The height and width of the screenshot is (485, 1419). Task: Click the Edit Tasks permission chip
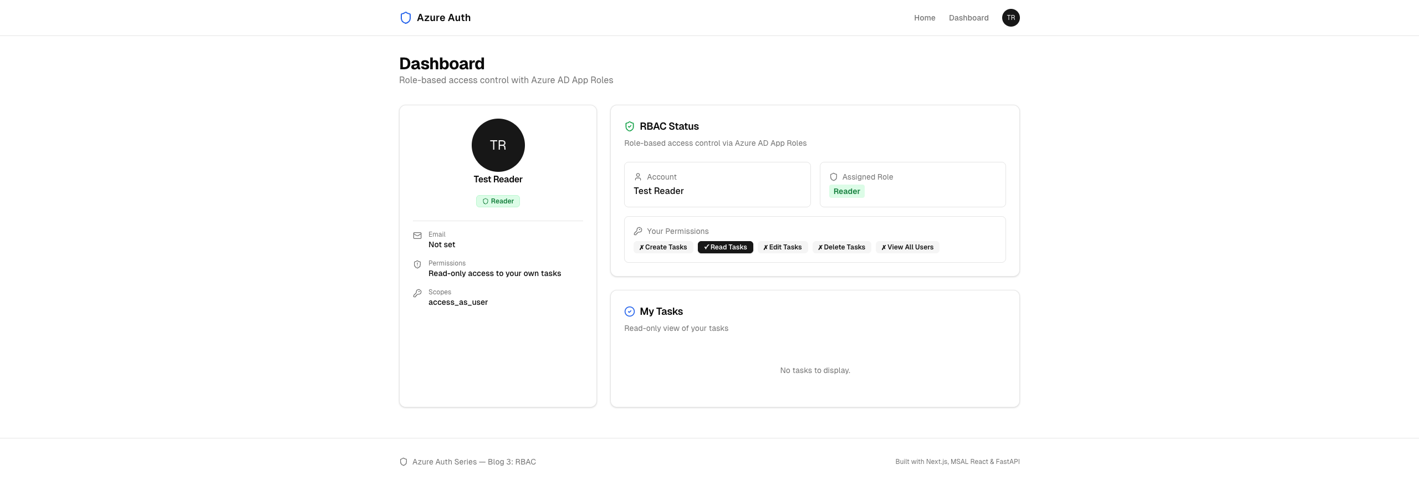(x=782, y=247)
